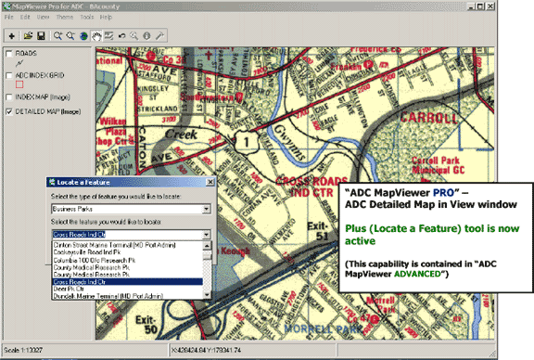Open the File menu

pos(8,17)
